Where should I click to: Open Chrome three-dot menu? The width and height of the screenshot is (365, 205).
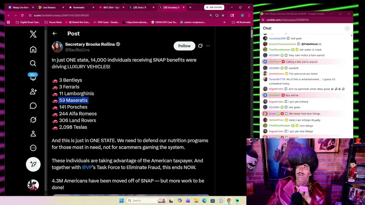point(249,15)
